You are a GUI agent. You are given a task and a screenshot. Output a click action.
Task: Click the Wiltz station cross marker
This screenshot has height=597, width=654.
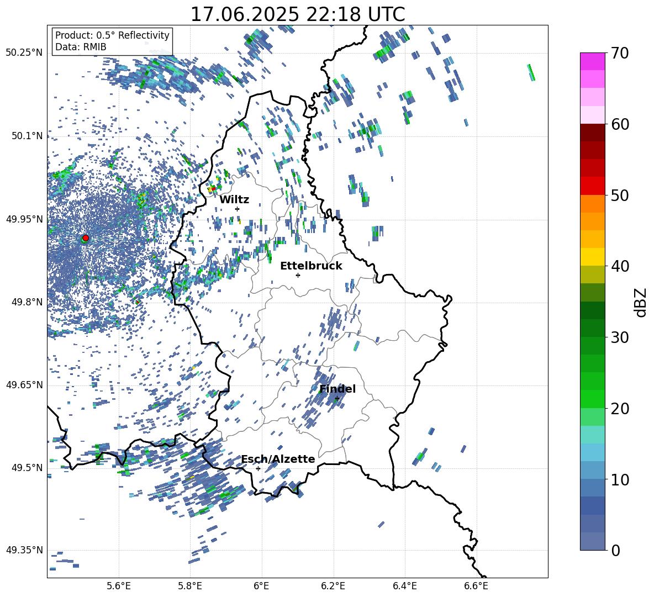tap(238, 209)
